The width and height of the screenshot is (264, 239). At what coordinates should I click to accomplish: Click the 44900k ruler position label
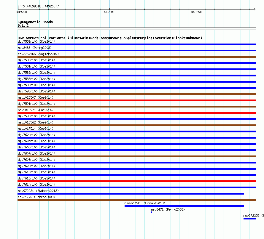pos(22,12)
